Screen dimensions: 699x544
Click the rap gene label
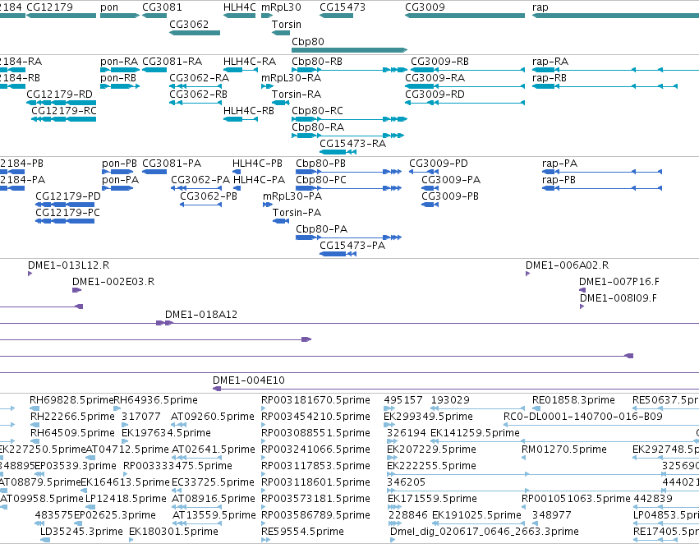[x=540, y=7]
